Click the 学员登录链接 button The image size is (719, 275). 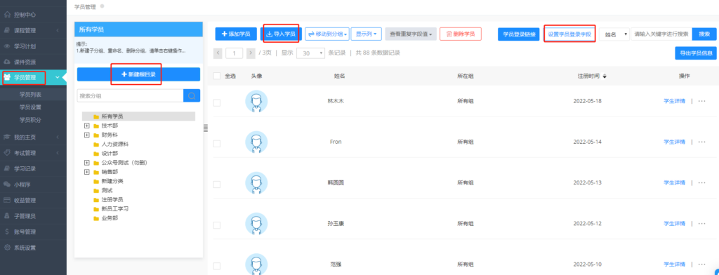519,34
